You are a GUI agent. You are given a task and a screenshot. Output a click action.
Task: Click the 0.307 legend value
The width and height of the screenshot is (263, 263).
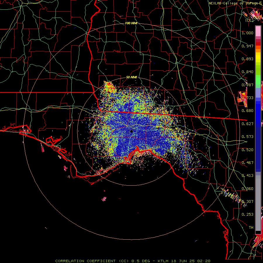pos(248,201)
